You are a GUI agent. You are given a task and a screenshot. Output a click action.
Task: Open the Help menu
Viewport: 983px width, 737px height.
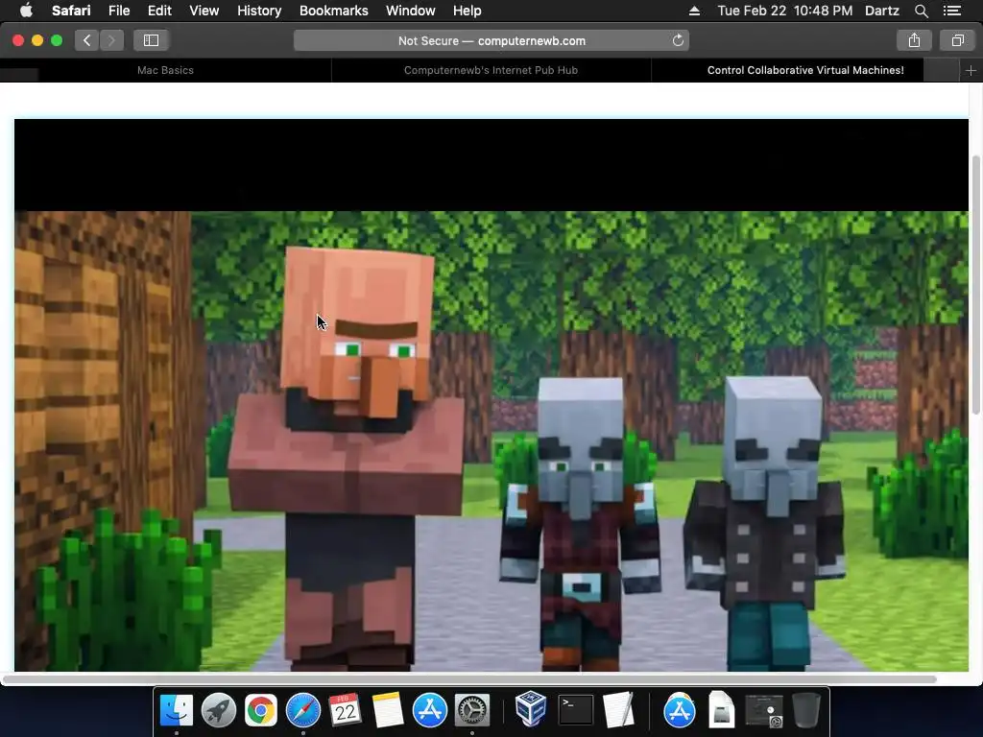(468, 11)
